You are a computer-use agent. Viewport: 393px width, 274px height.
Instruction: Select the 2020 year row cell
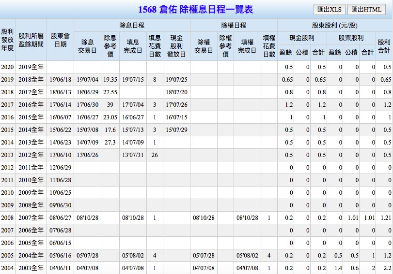click(8, 67)
